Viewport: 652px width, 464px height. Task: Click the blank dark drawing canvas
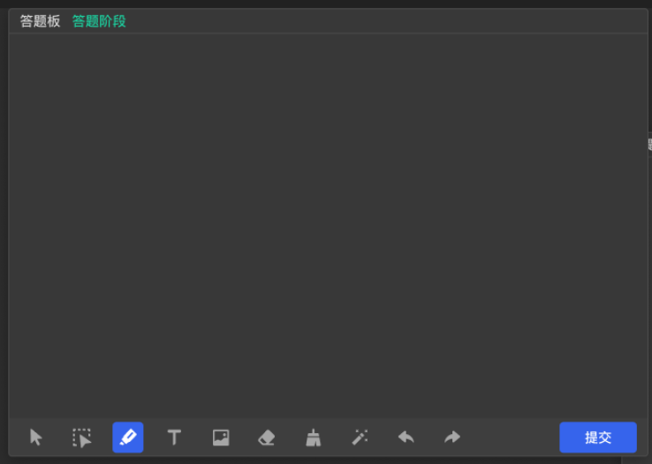click(x=328, y=225)
